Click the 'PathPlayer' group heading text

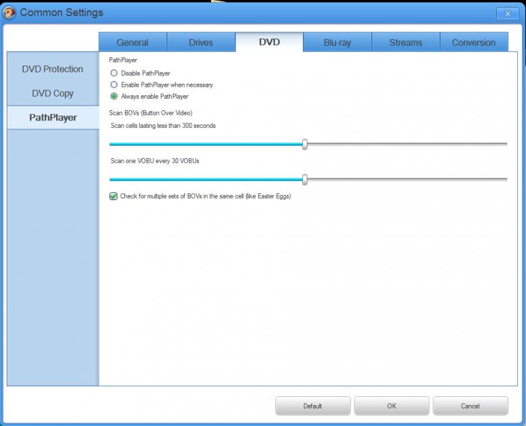tap(123, 60)
